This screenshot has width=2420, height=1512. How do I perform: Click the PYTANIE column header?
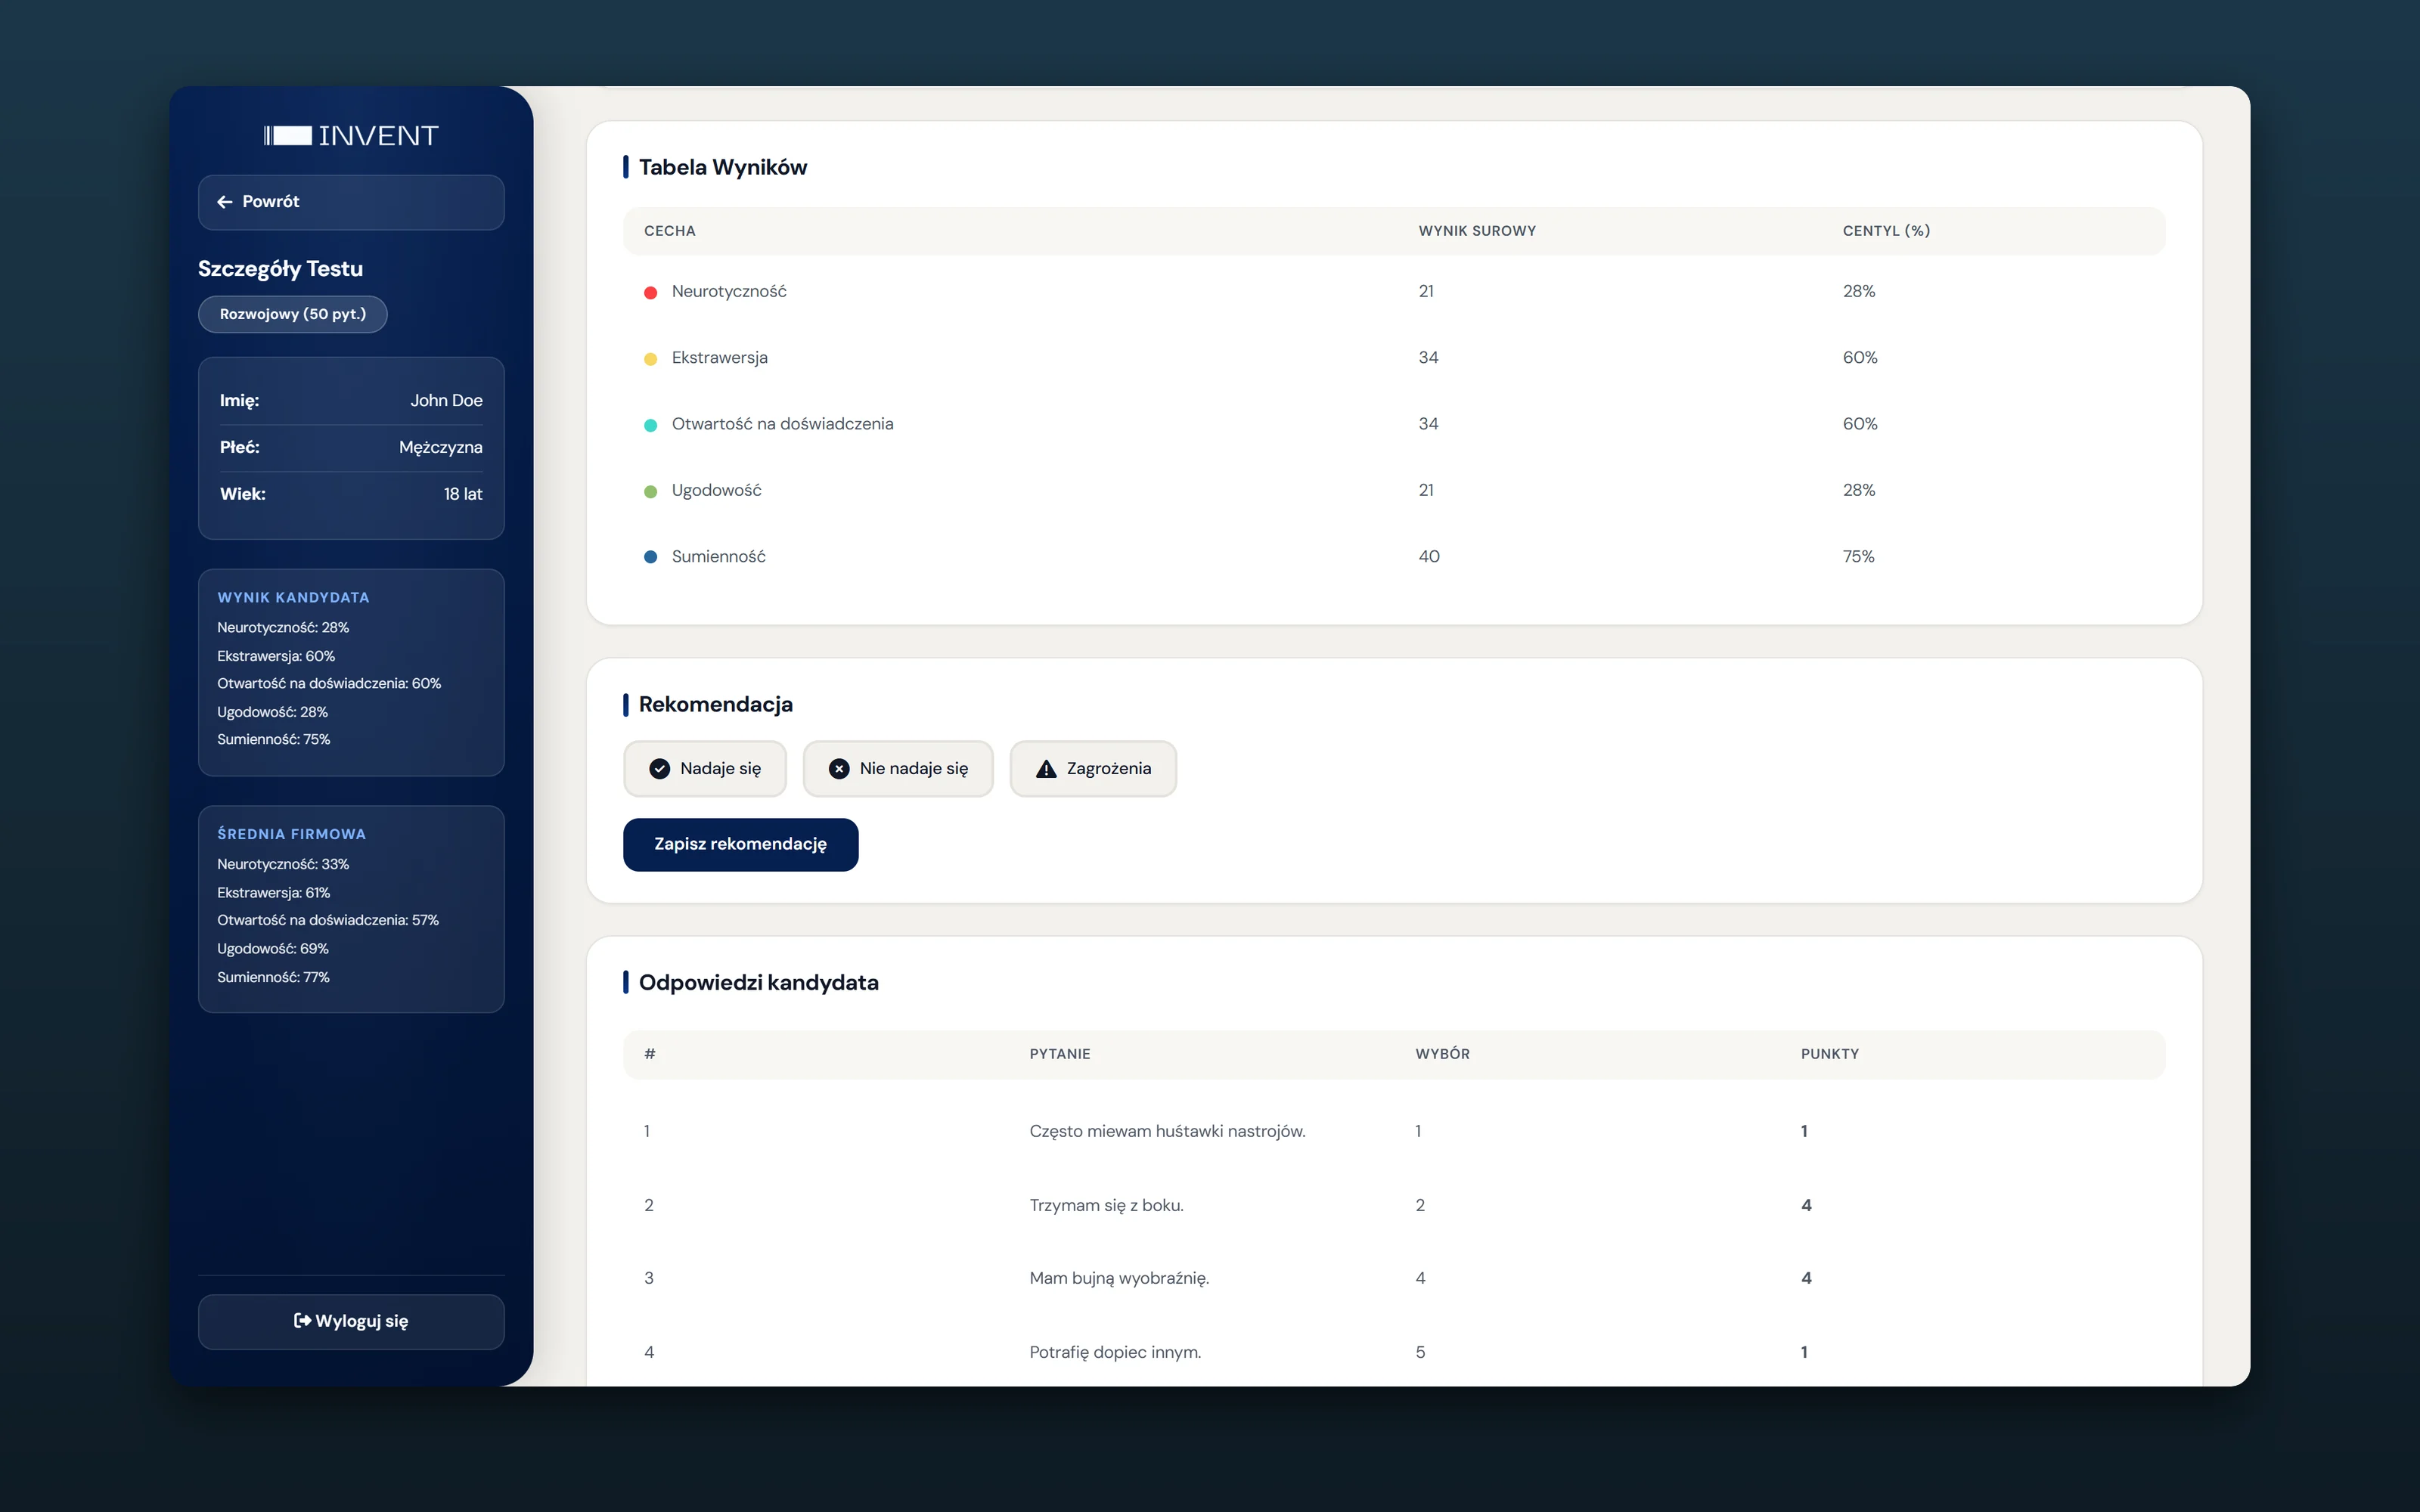coord(1060,1054)
